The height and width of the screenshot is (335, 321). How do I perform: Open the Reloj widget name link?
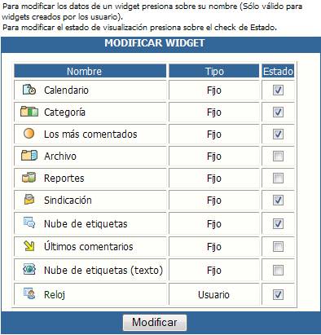55,295
